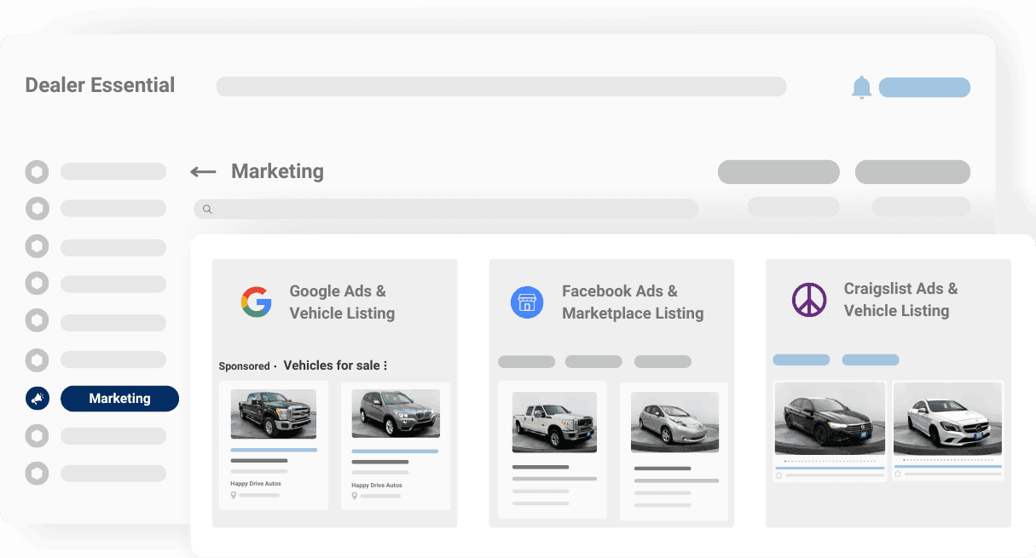This screenshot has height=558, width=1036.
Task: Open the Dealer Essential home title
Action: 100,85
